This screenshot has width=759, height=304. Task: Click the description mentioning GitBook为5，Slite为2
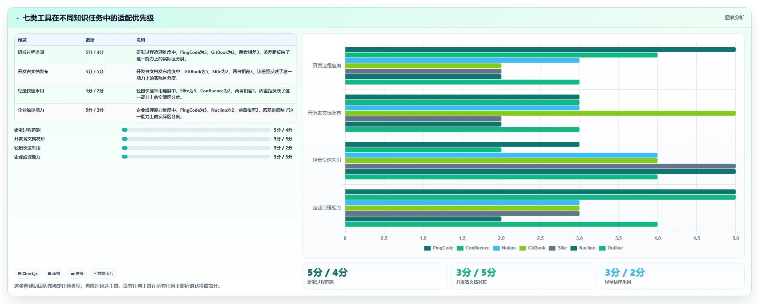click(x=214, y=75)
